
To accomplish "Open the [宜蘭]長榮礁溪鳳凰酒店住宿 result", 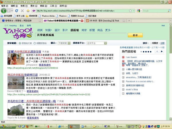I will (24, 52).
